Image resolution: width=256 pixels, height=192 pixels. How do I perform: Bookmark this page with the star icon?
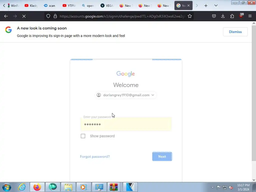tap(189, 16)
